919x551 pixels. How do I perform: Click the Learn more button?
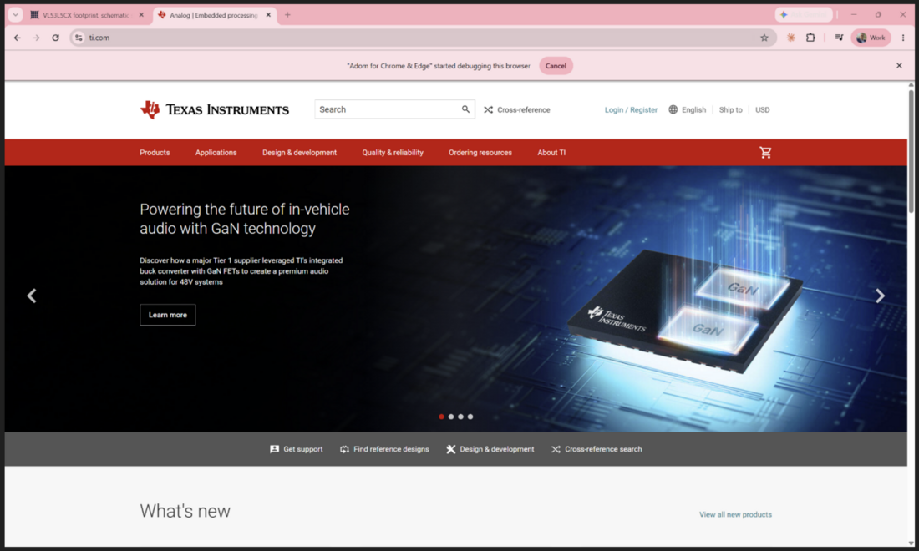point(168,315)
